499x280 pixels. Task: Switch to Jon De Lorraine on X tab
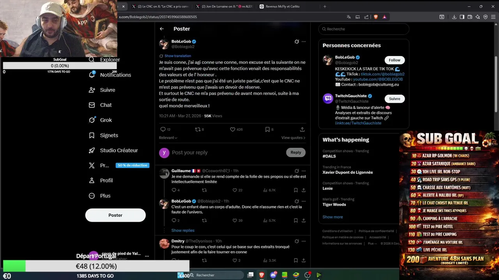(x=224, y=7)
